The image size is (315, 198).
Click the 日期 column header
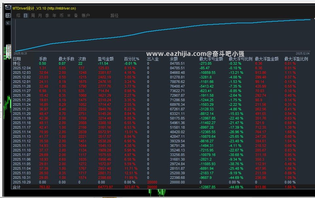coord(17,59)
